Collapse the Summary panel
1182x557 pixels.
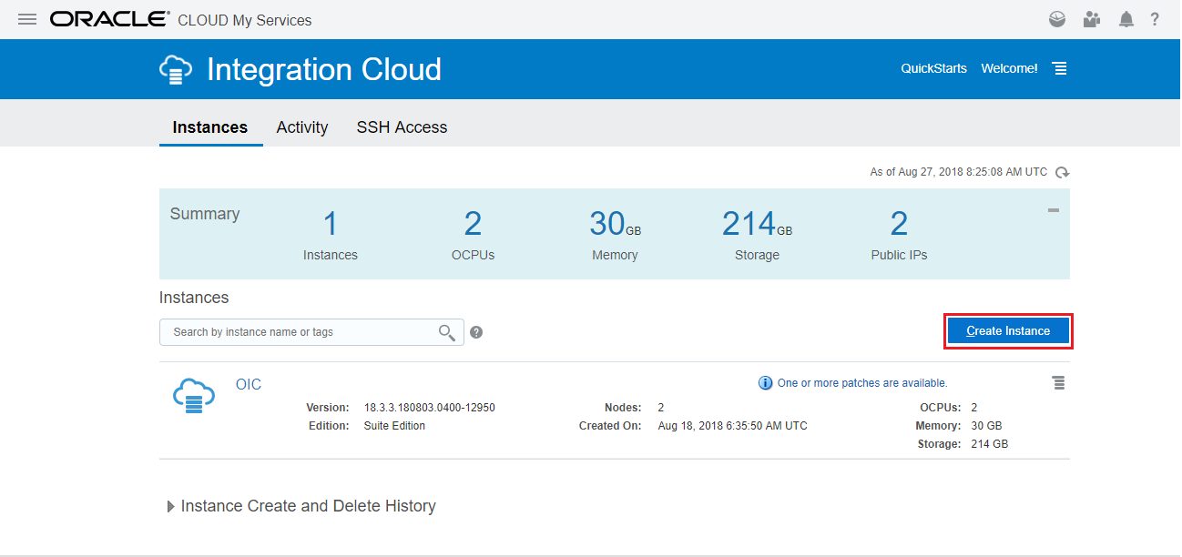pyautogui.click(x=1054, y=210)
